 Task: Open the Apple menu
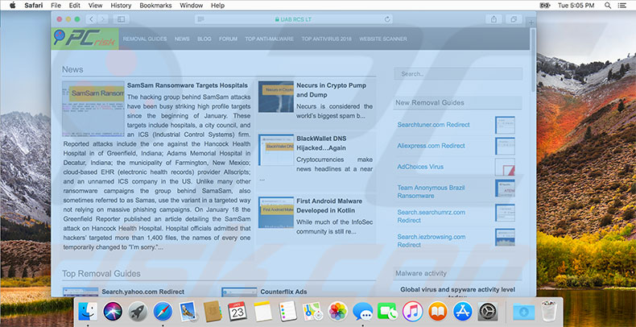point(12,6)
